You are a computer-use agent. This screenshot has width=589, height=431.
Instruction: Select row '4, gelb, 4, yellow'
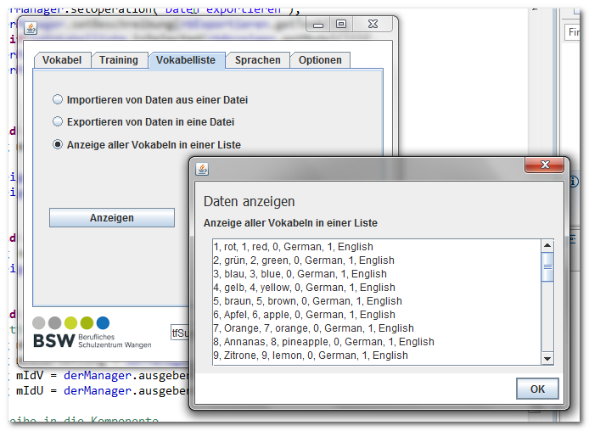[377, 288]
